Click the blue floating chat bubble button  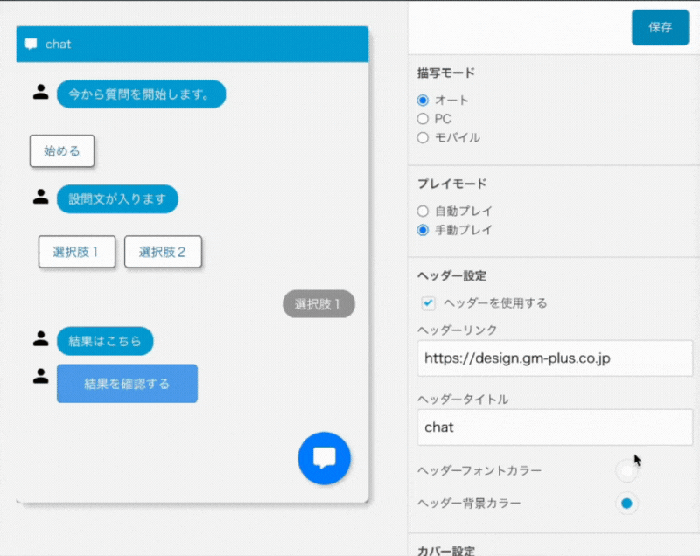[324, 458]
